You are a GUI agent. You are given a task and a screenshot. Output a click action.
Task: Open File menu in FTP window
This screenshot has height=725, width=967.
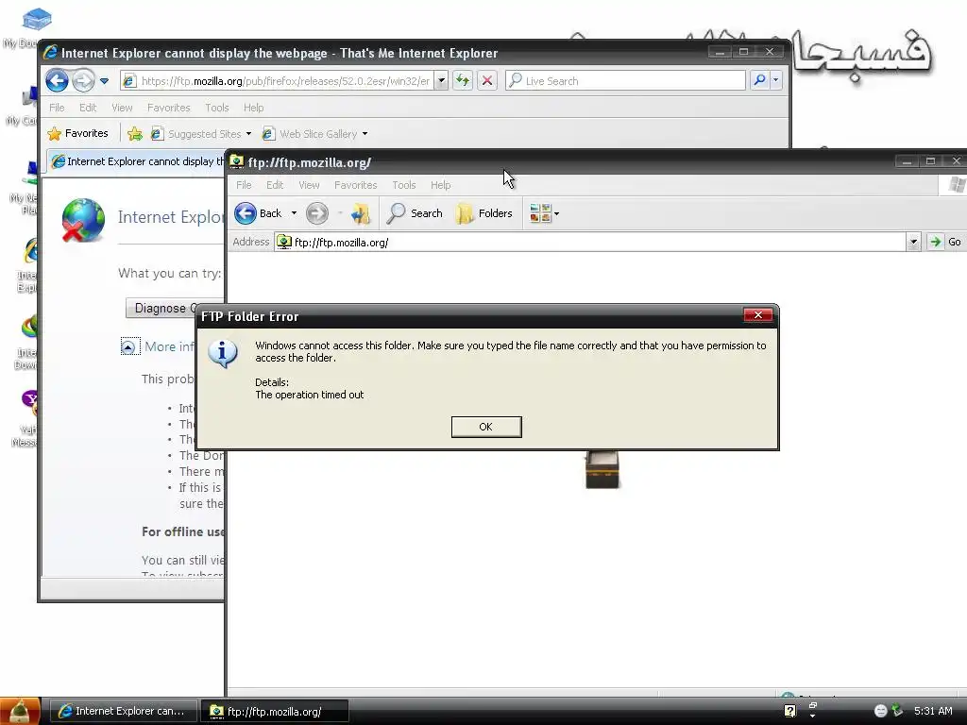244,185
